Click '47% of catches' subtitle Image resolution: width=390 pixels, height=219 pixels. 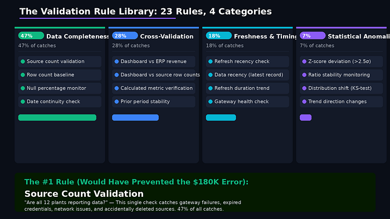point(37,46)
